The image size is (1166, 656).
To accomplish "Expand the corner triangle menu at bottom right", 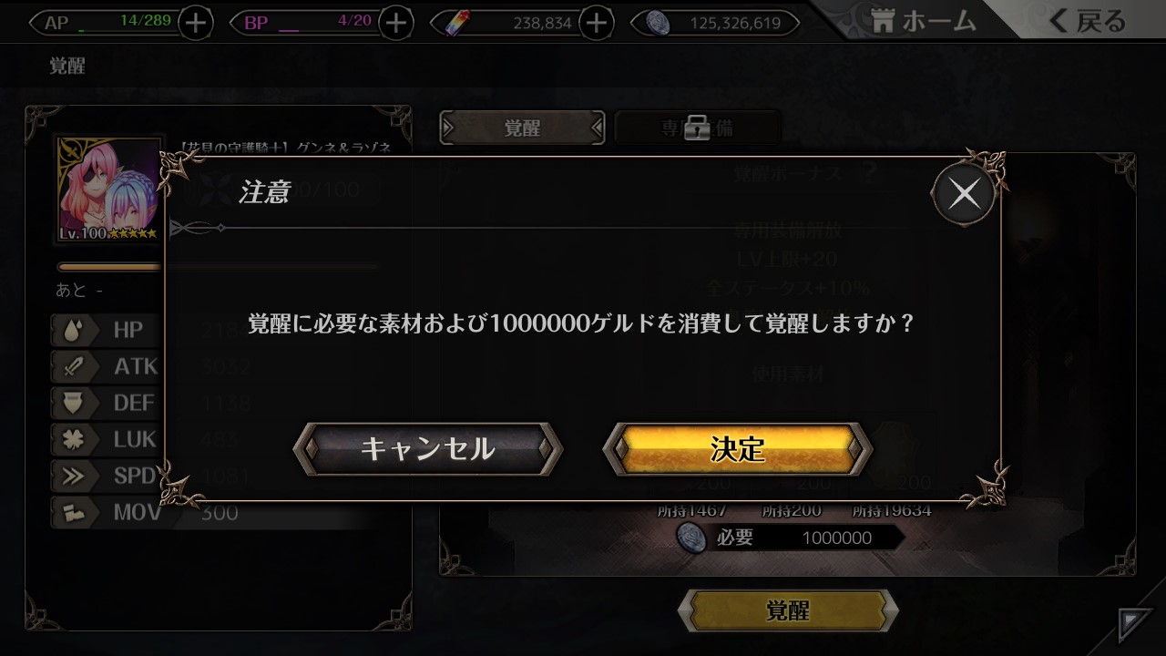I will click(1136, 626).
